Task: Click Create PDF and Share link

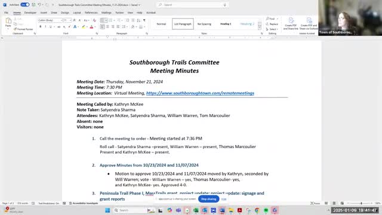Action: pyautogui.click(x=291, y=24)
